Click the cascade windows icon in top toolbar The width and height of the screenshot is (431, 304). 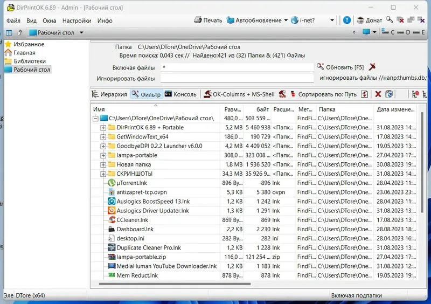(x=411, y=20)
